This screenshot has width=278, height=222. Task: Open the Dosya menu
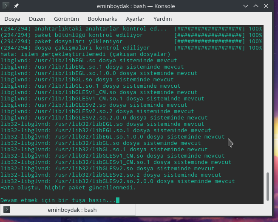click(x=12, y=19)
